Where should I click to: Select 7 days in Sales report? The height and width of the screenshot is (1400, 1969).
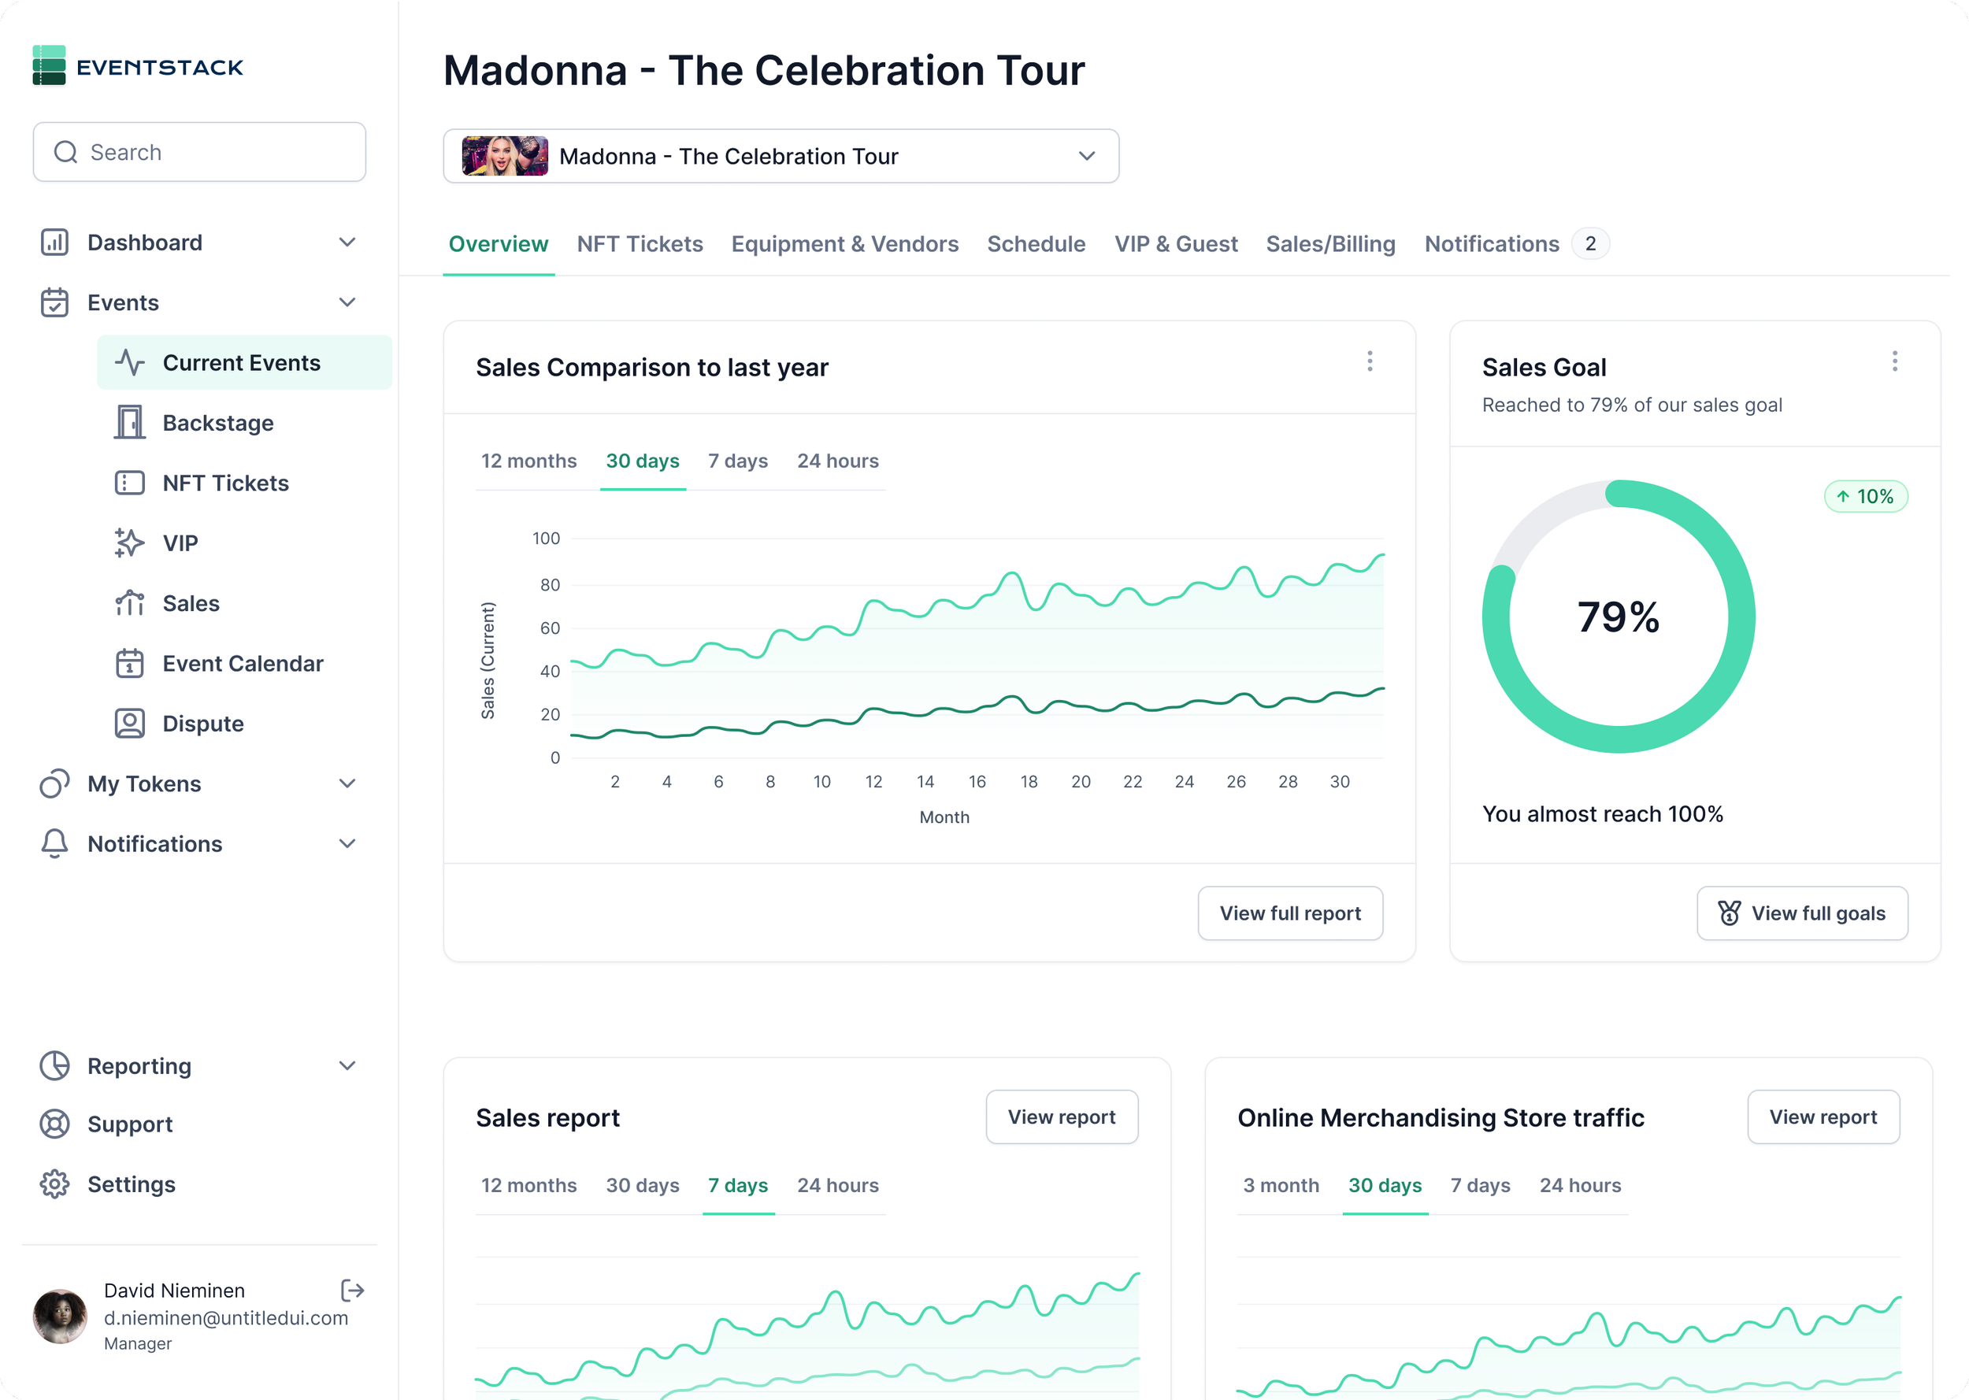pos(738,1185)
